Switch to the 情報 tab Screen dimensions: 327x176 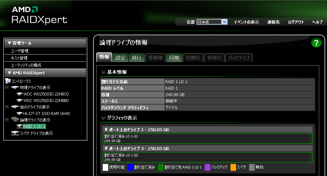(x=104, y=57)
